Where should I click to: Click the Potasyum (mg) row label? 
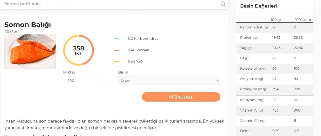click(x=253, y=89)
